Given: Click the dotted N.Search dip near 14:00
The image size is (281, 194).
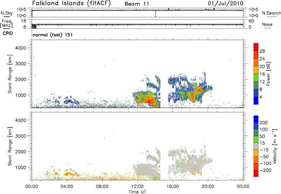Looking at the screenshot, I should (x=155, y=14).
